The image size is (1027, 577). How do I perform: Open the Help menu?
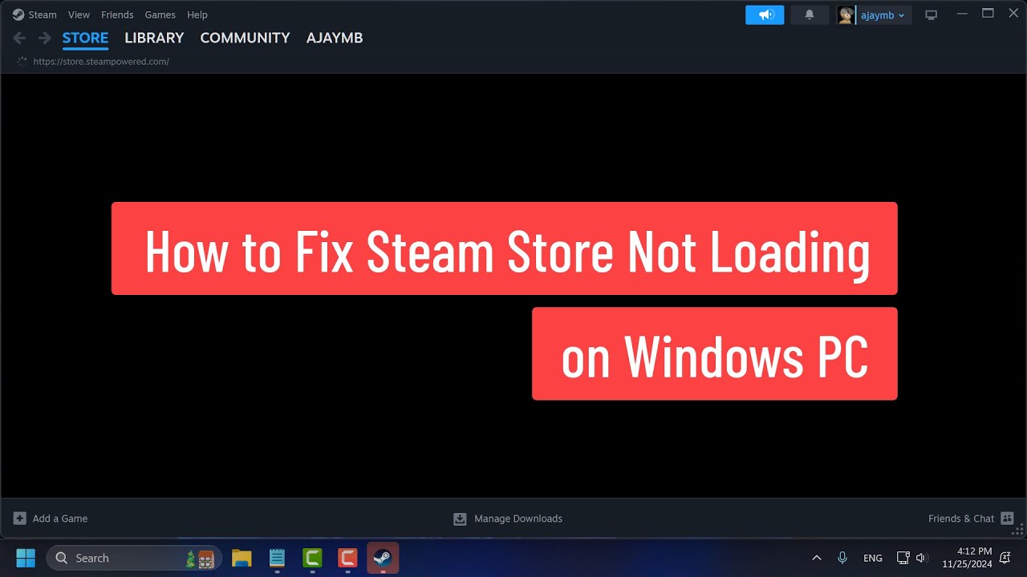[x=197, y=14]
